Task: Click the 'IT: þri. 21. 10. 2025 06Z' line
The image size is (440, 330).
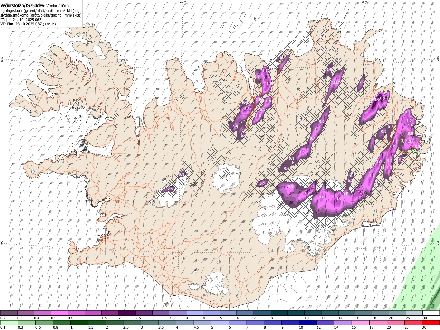Action: click(21, 20)
